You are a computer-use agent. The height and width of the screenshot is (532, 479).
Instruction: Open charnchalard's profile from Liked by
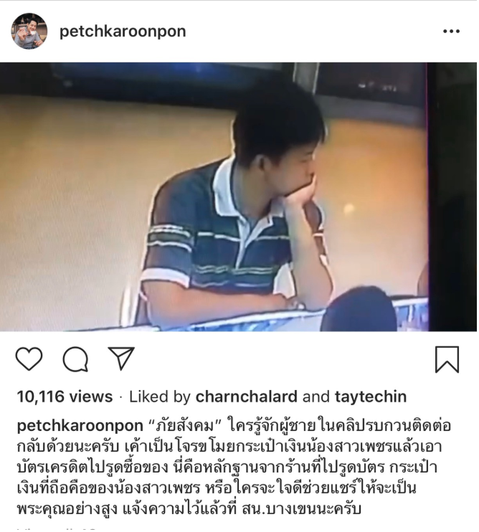(246, 396)
